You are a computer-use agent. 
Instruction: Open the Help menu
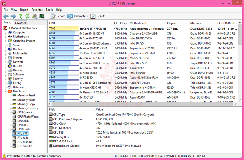click(59, 10)
